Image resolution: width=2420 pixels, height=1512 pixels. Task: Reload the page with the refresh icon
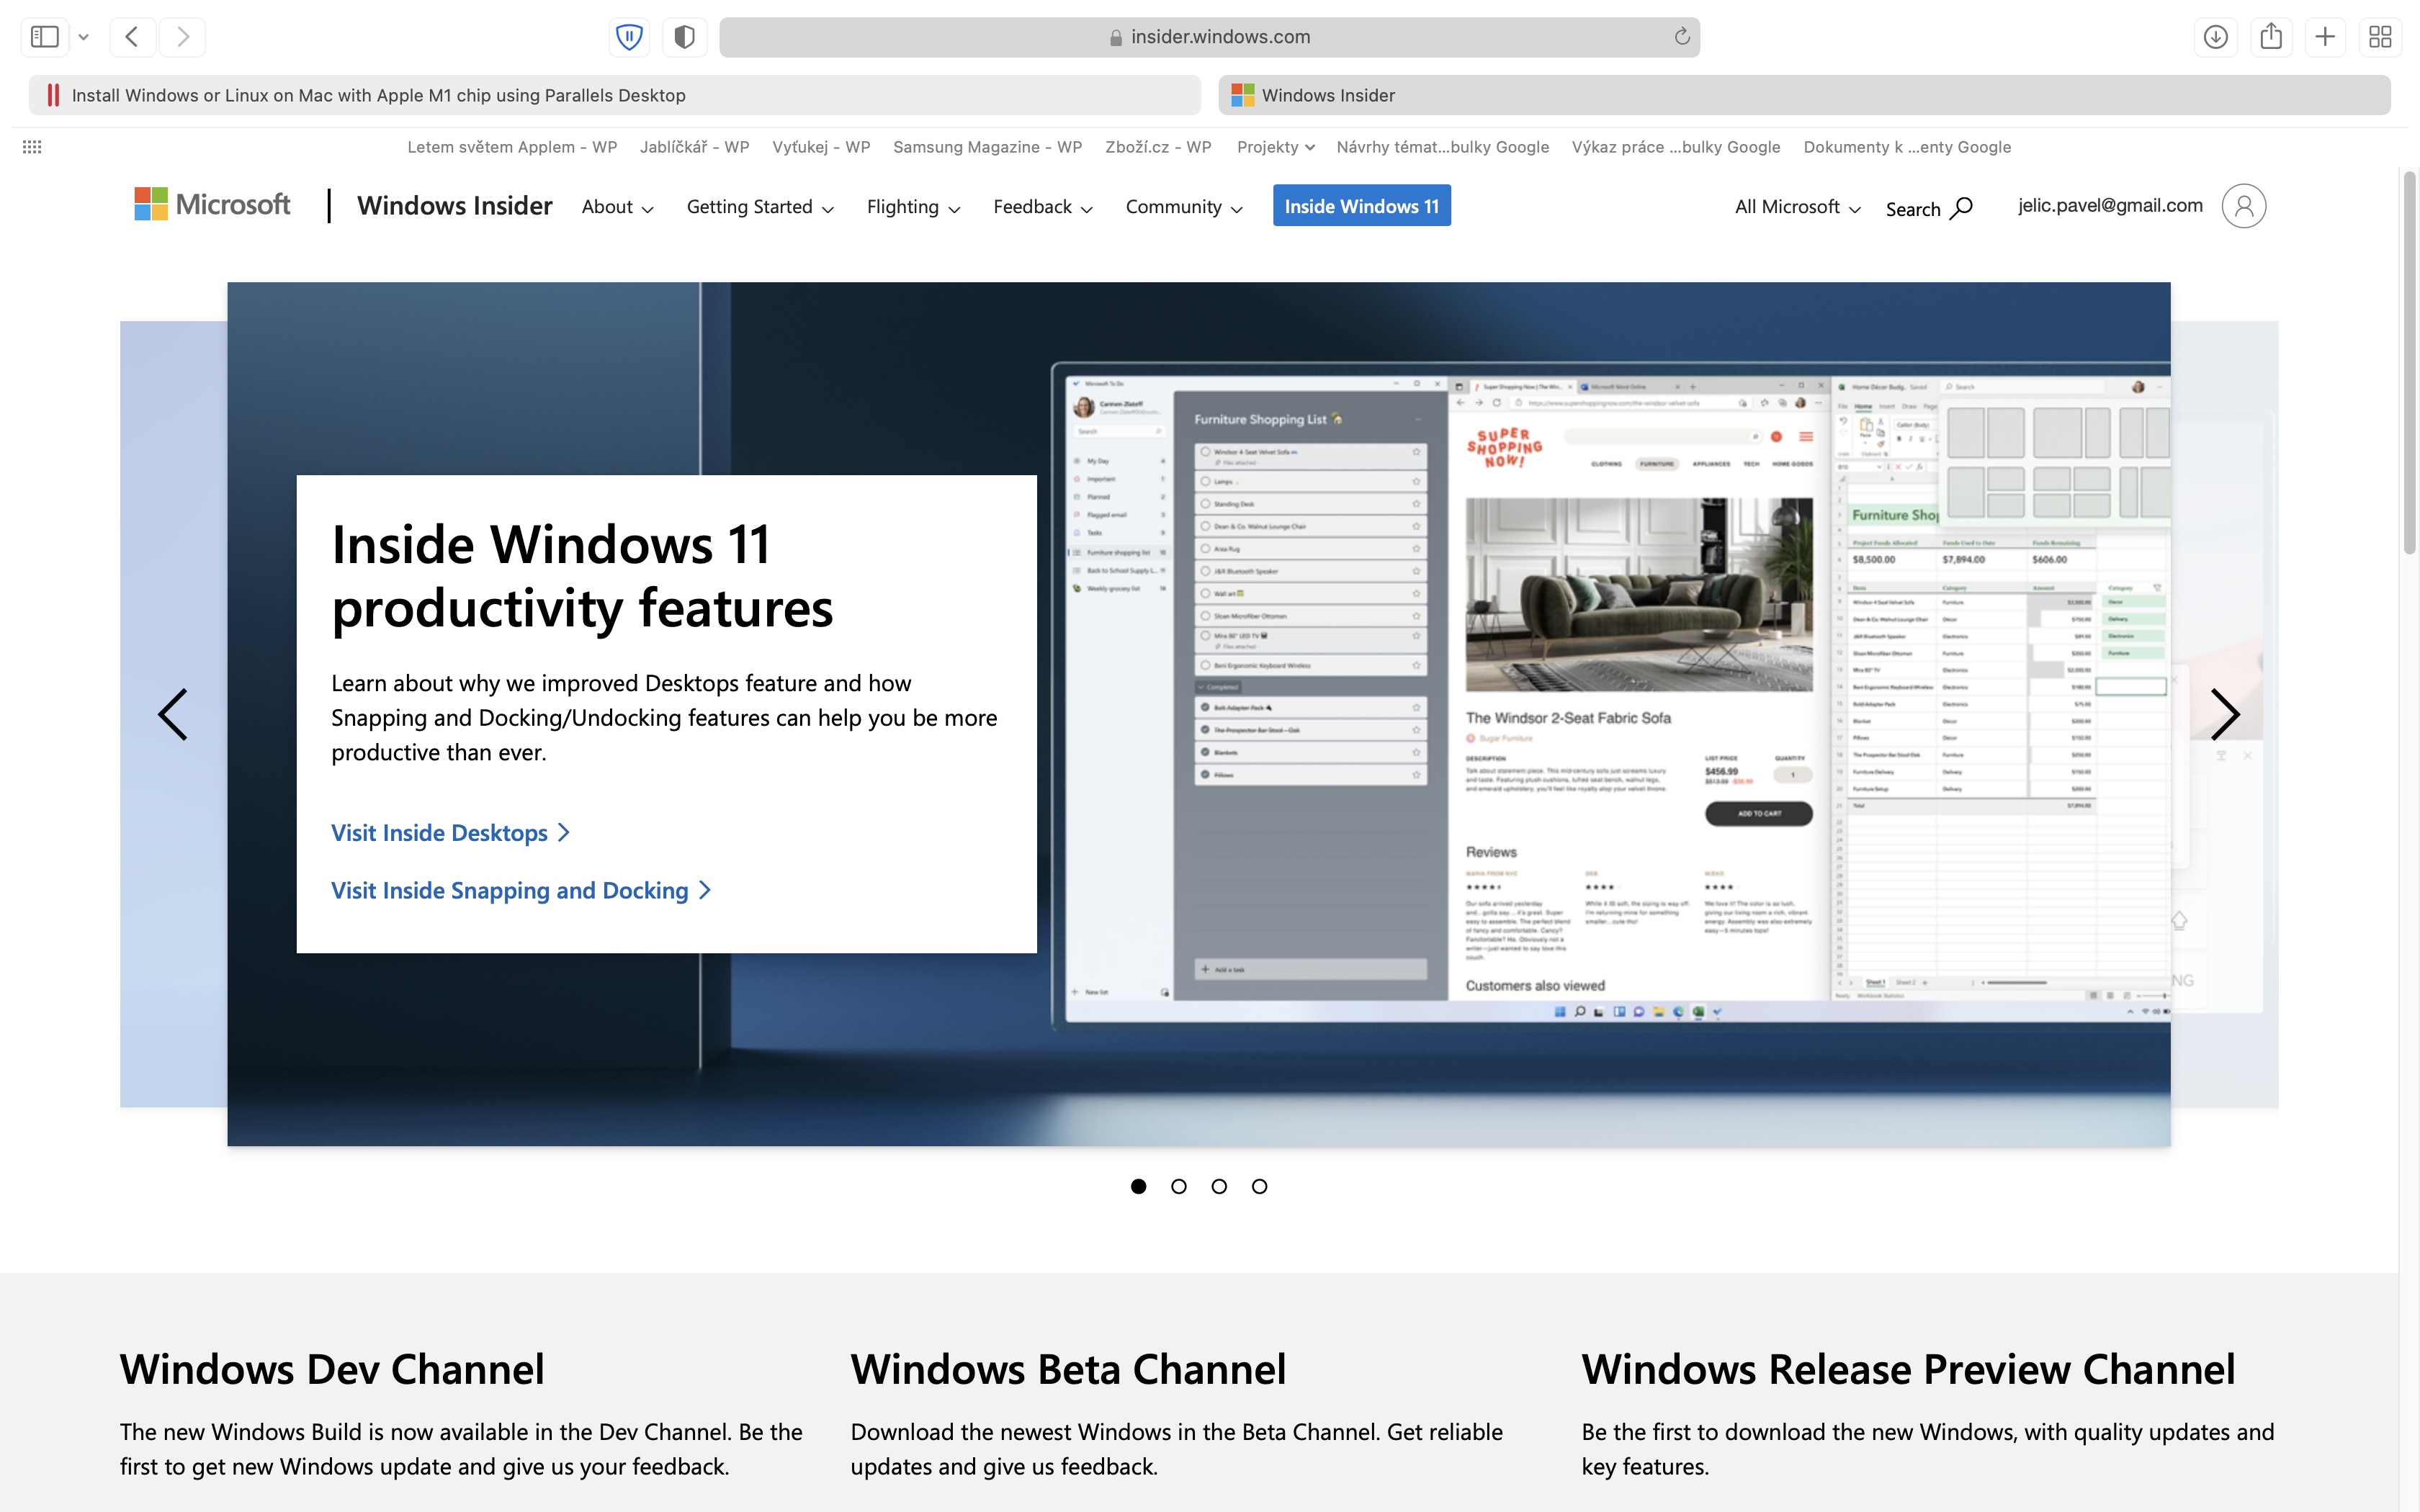[1682, 37]
